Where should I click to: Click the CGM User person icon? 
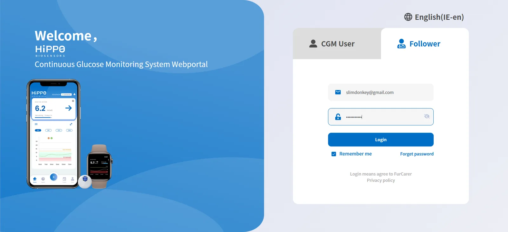coord(313,44)
